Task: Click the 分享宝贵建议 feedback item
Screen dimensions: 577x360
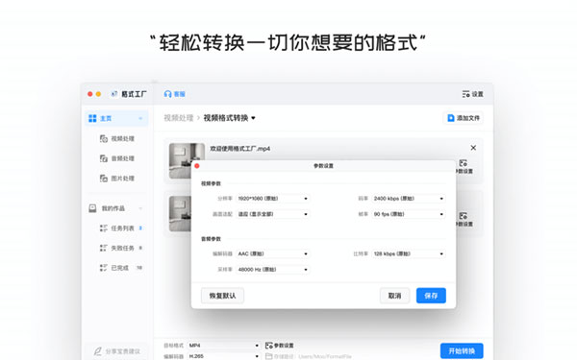Action: [x=117, y=351]
